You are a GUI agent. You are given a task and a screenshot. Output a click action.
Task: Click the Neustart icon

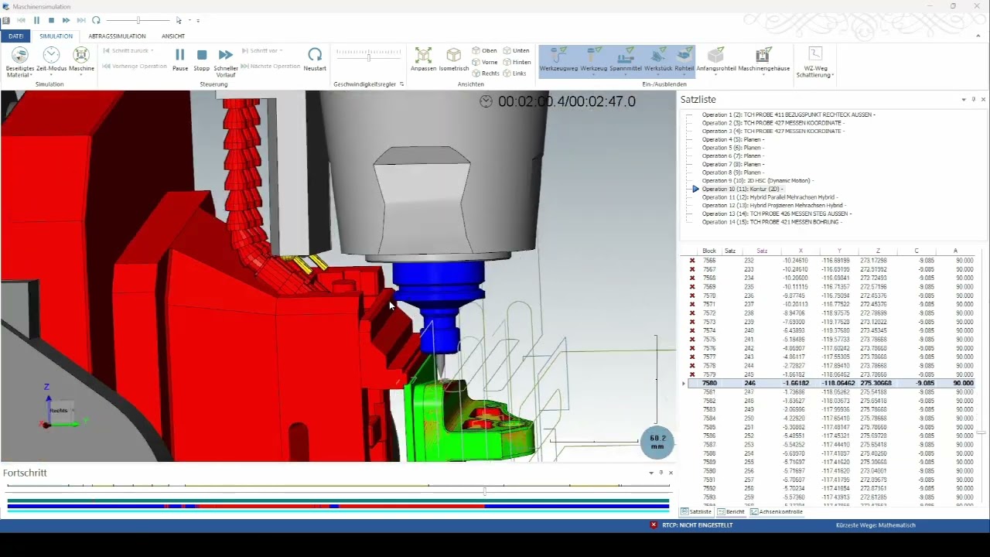[x=315, y=54]
